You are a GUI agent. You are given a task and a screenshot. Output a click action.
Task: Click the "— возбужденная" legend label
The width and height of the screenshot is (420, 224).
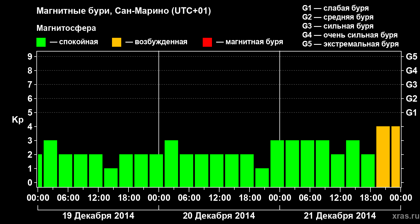[156, 42]
